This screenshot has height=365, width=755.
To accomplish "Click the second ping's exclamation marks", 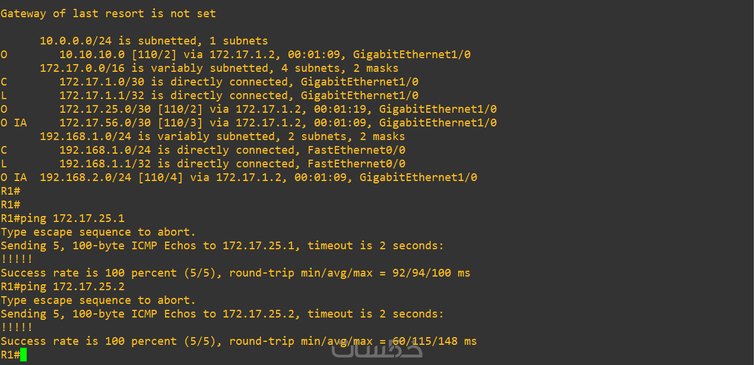I will [x=17, y=328].
